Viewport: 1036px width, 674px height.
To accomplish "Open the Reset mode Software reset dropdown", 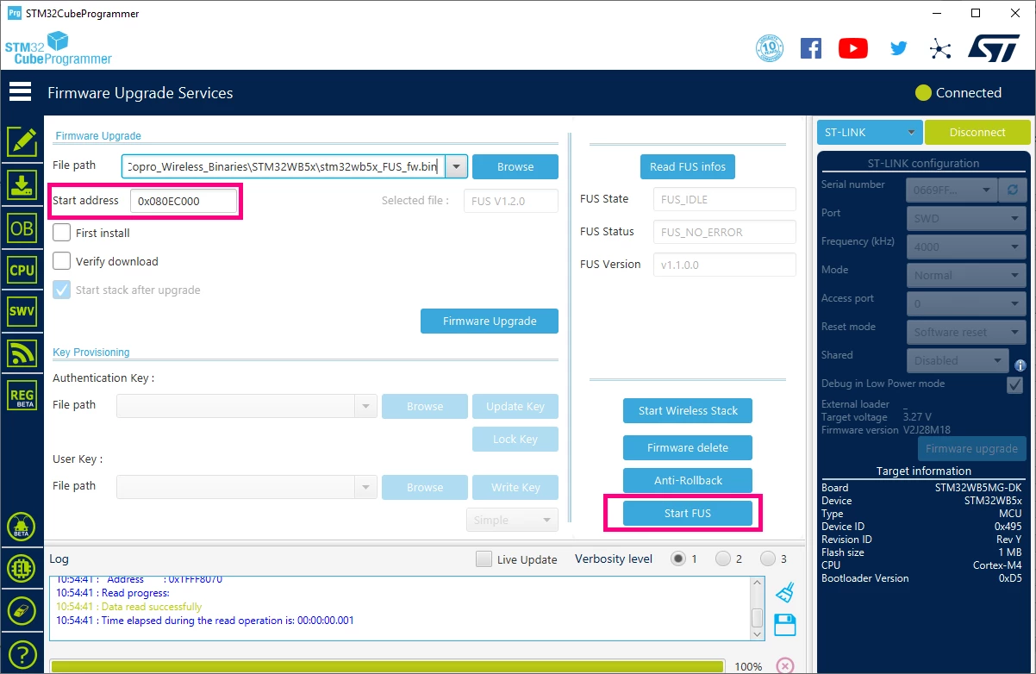I will tap(966, 332).
